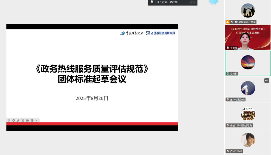The image size is (271, 155).
Task: Click the date 2025年8月26日 on slide
Action: point(92,98)
